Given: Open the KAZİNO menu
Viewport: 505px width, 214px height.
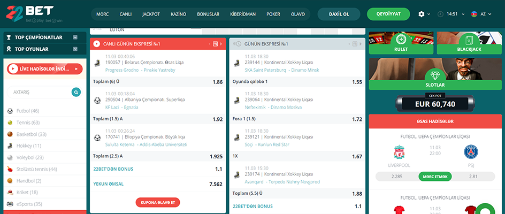Looking at the screenshot, I should (x=179, y=14).
